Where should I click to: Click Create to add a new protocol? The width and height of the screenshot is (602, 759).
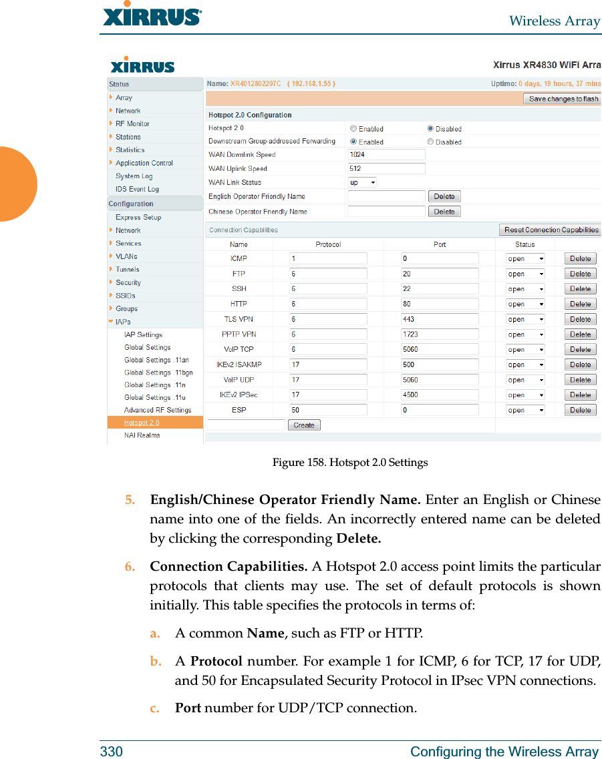point(303,425)
